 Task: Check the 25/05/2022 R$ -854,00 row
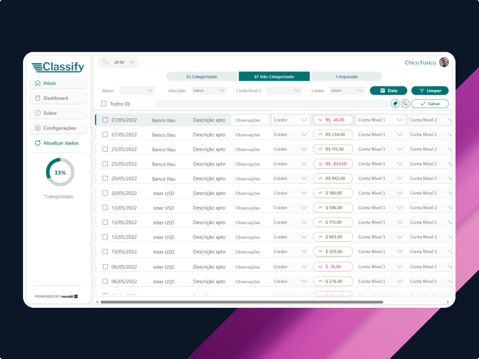pyautogui.click(x=105, y=164)
